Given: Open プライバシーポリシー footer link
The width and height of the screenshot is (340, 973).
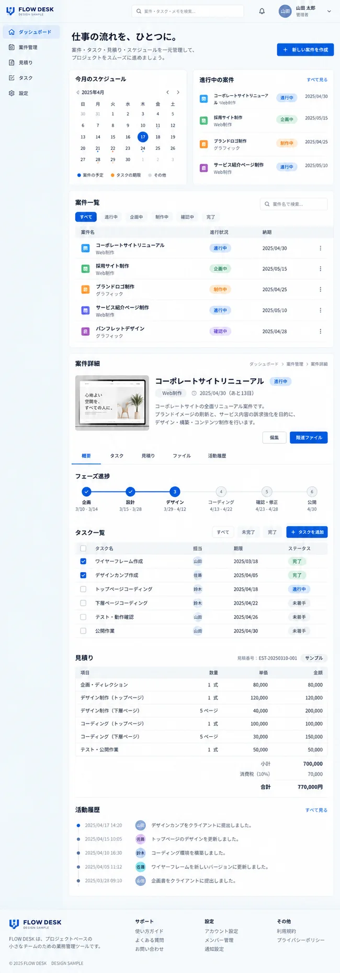Looking at the screenshot, I should click(x=301, y=940).
